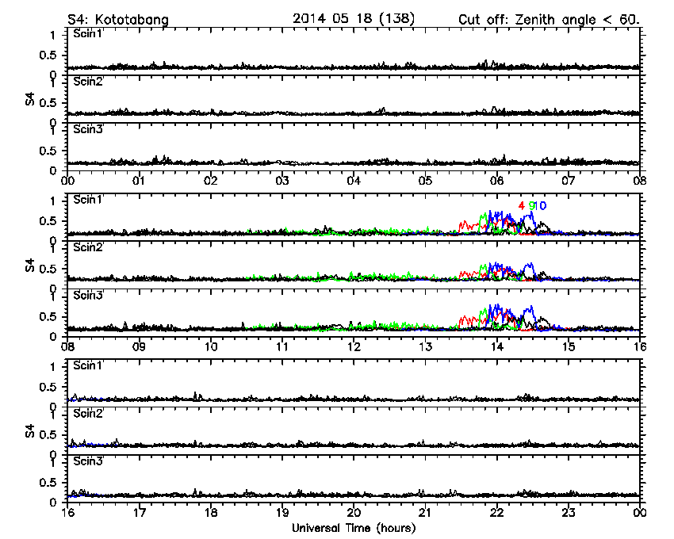674x539 pixels.
Task: Click the red satellite number '4' label
Action: [522, 205]
